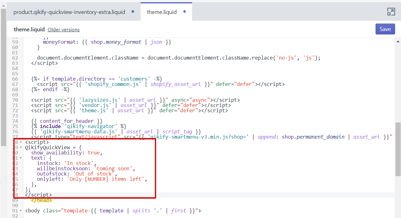Click unsaved dot on product.qikify tab
The image size is (401, 218).
coord(133,12)
